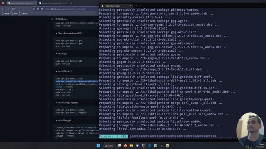Viewport: 266px width, 149px height.
Task: Select the "gcc --version" code line
Action: point(63,46)
